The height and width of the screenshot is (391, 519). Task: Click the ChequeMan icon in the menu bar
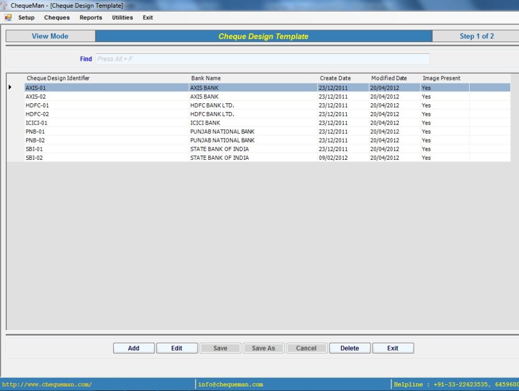coord(8,18)
